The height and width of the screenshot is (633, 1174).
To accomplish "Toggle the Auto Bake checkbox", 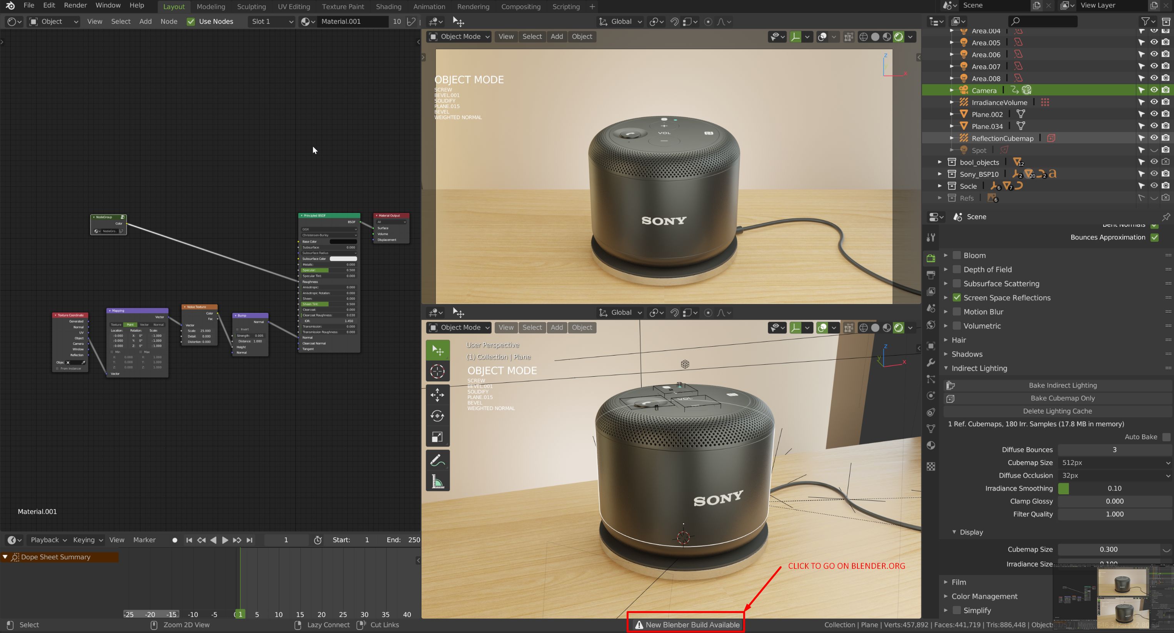I will 1166,437.
